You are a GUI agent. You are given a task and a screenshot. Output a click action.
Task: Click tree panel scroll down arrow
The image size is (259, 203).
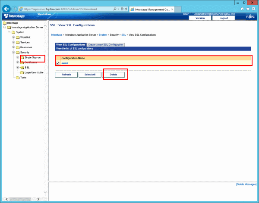point(45,192)
